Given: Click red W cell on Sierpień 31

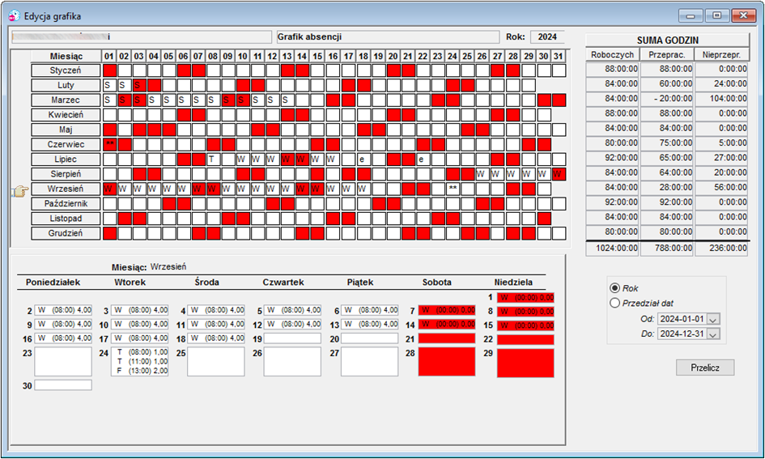Looking at the screenshot, I should click(559, 174).
